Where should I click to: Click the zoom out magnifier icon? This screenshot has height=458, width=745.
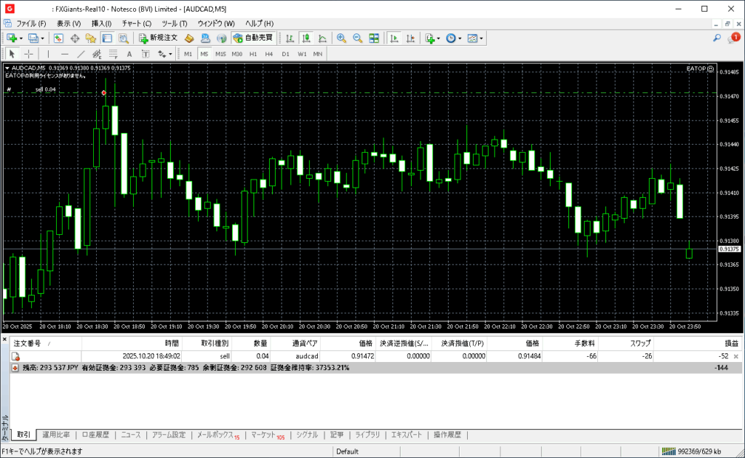pos(357,38)
